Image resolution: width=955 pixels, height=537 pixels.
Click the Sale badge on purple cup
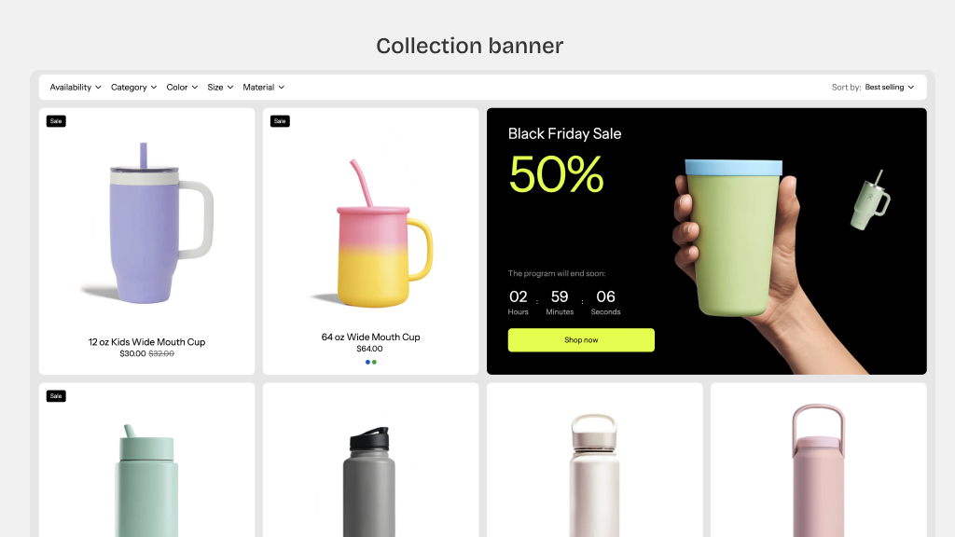point(56,121)
